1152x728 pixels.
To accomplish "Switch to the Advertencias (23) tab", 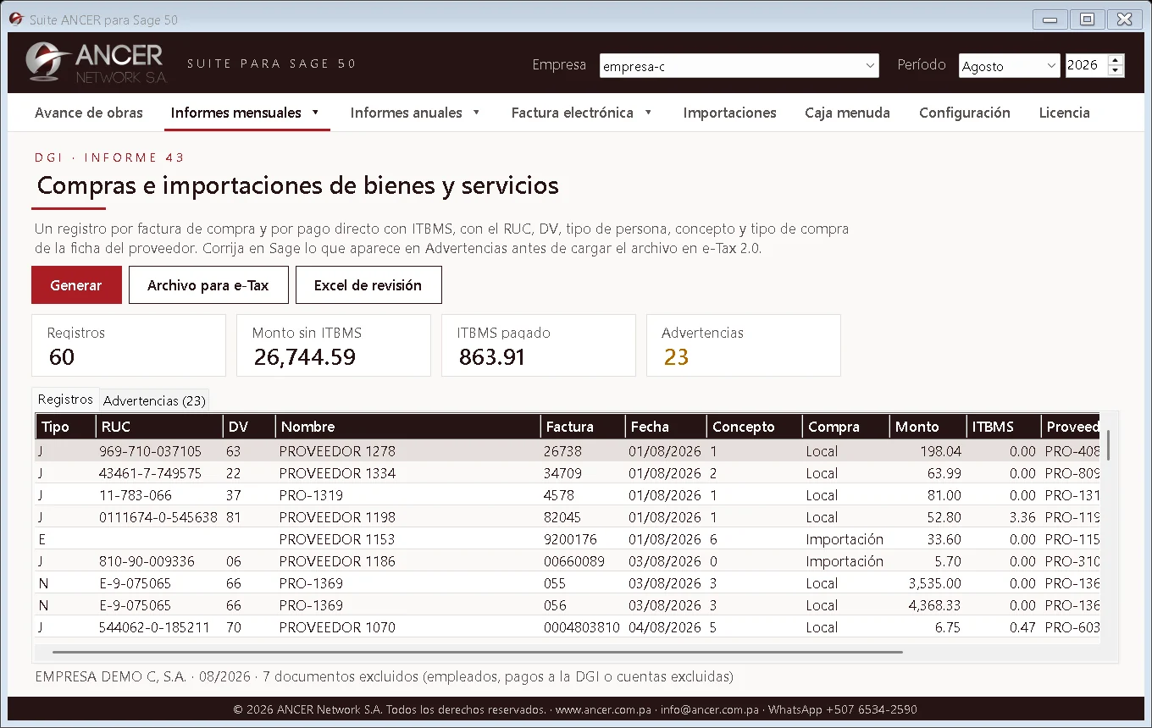I will coord(154,400).
